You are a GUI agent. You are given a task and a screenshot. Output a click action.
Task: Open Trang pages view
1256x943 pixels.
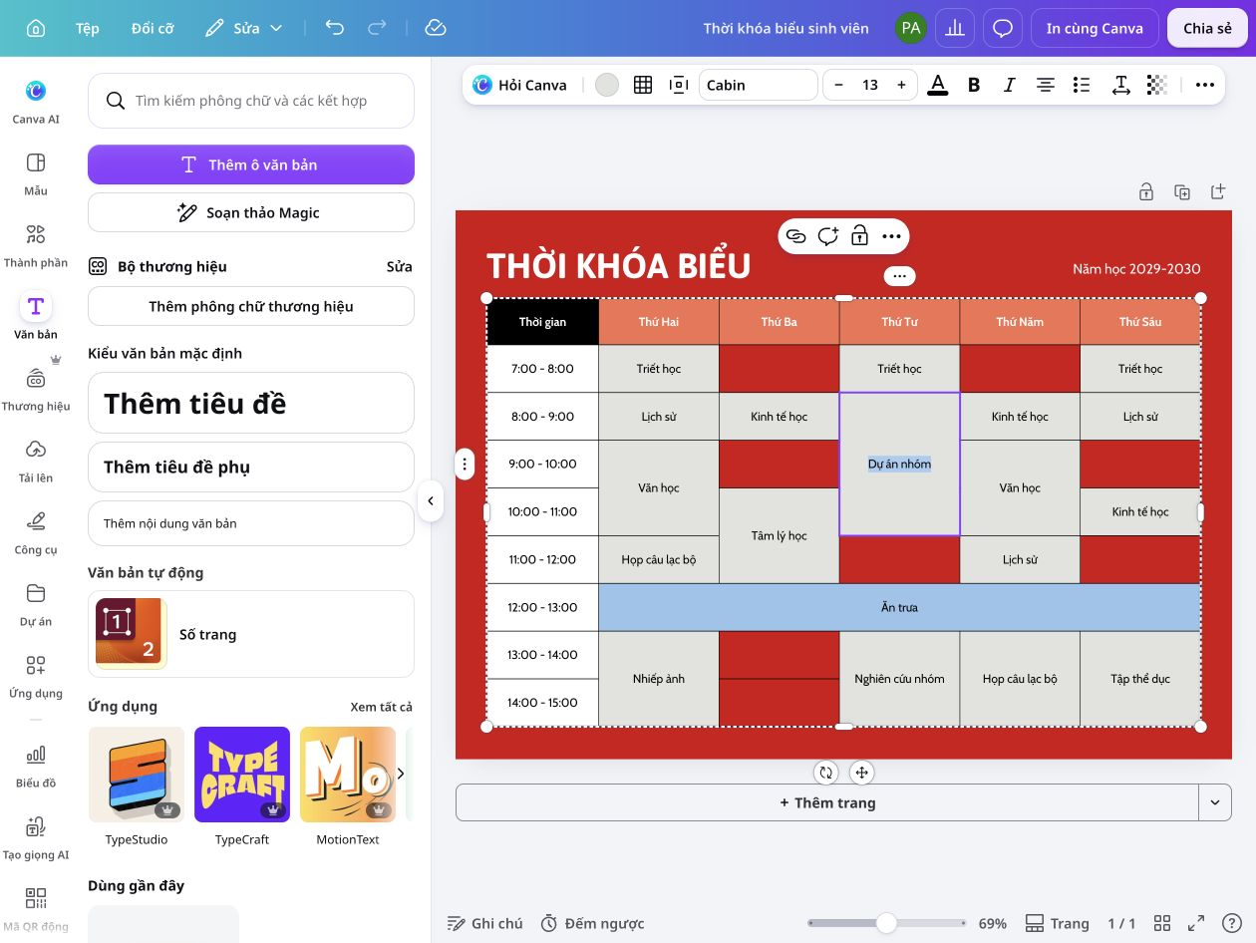pyautogui.click(x=1058, y=923)
